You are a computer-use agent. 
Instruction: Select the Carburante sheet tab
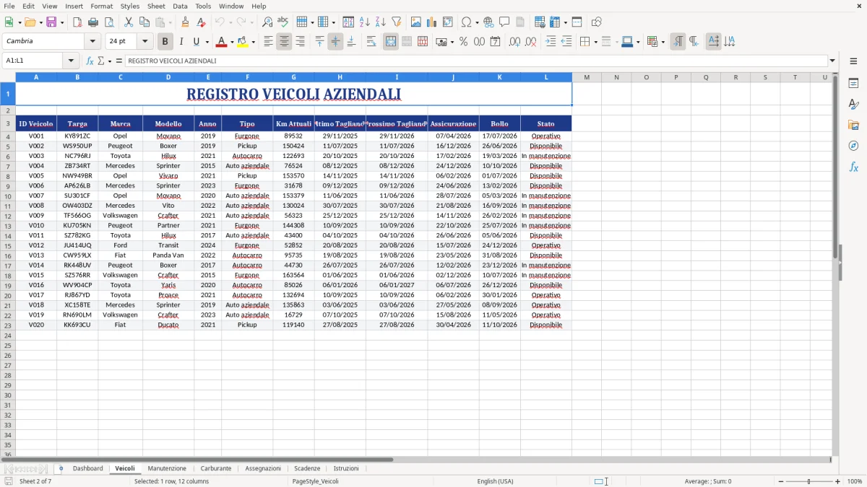215,468
